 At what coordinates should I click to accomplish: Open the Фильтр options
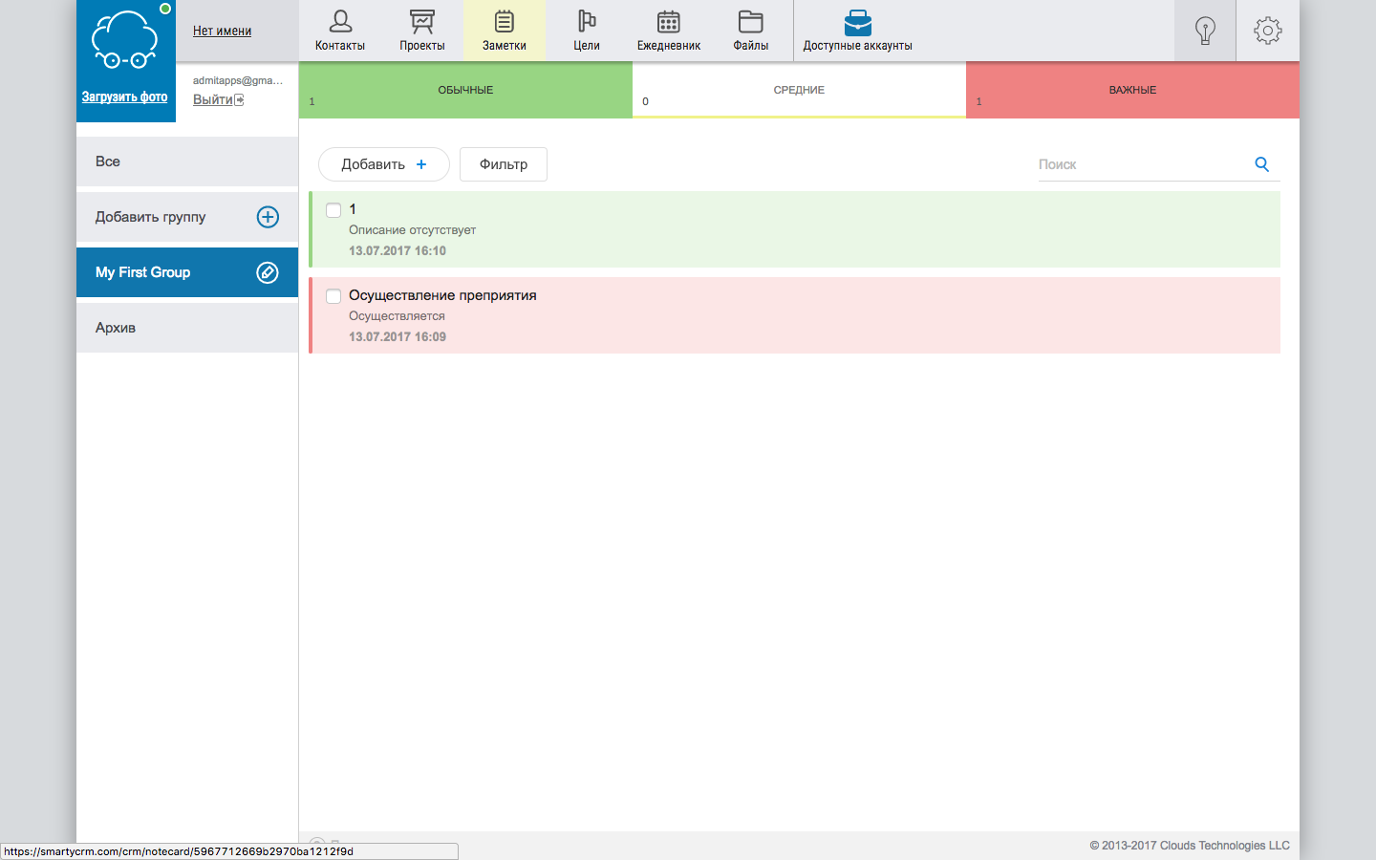503,163
